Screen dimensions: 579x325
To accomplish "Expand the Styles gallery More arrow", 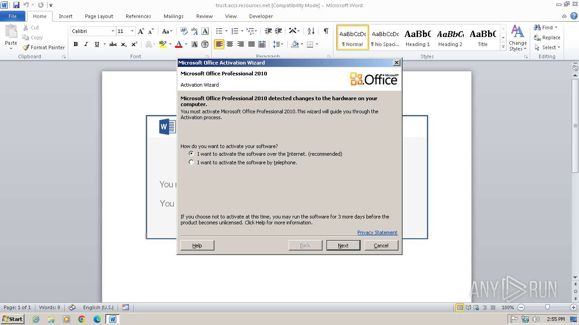I will pos(503,47).
